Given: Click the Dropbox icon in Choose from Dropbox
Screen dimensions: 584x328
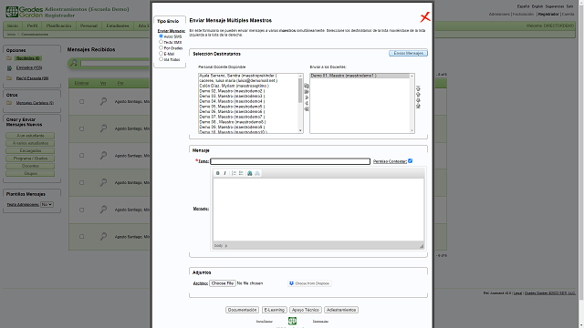Looking at the screenshot, I should click(291, 283).
